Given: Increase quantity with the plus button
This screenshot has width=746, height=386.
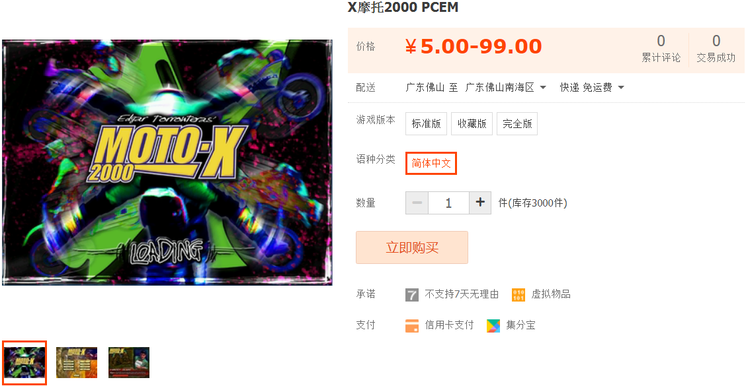Looking at the screenshot, I should [480, 203].
